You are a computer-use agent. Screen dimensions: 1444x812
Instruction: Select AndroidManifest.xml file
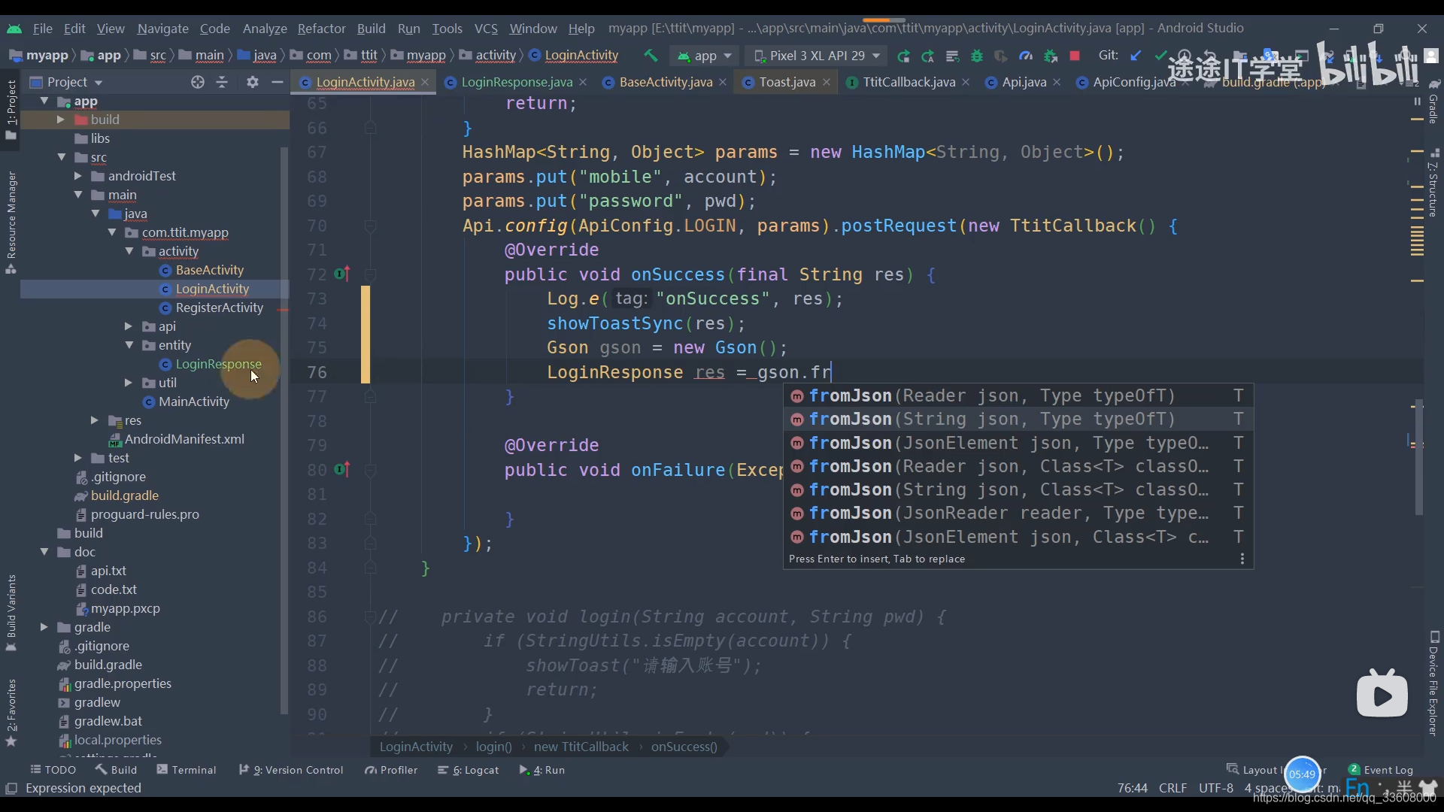tap(184, 439)
